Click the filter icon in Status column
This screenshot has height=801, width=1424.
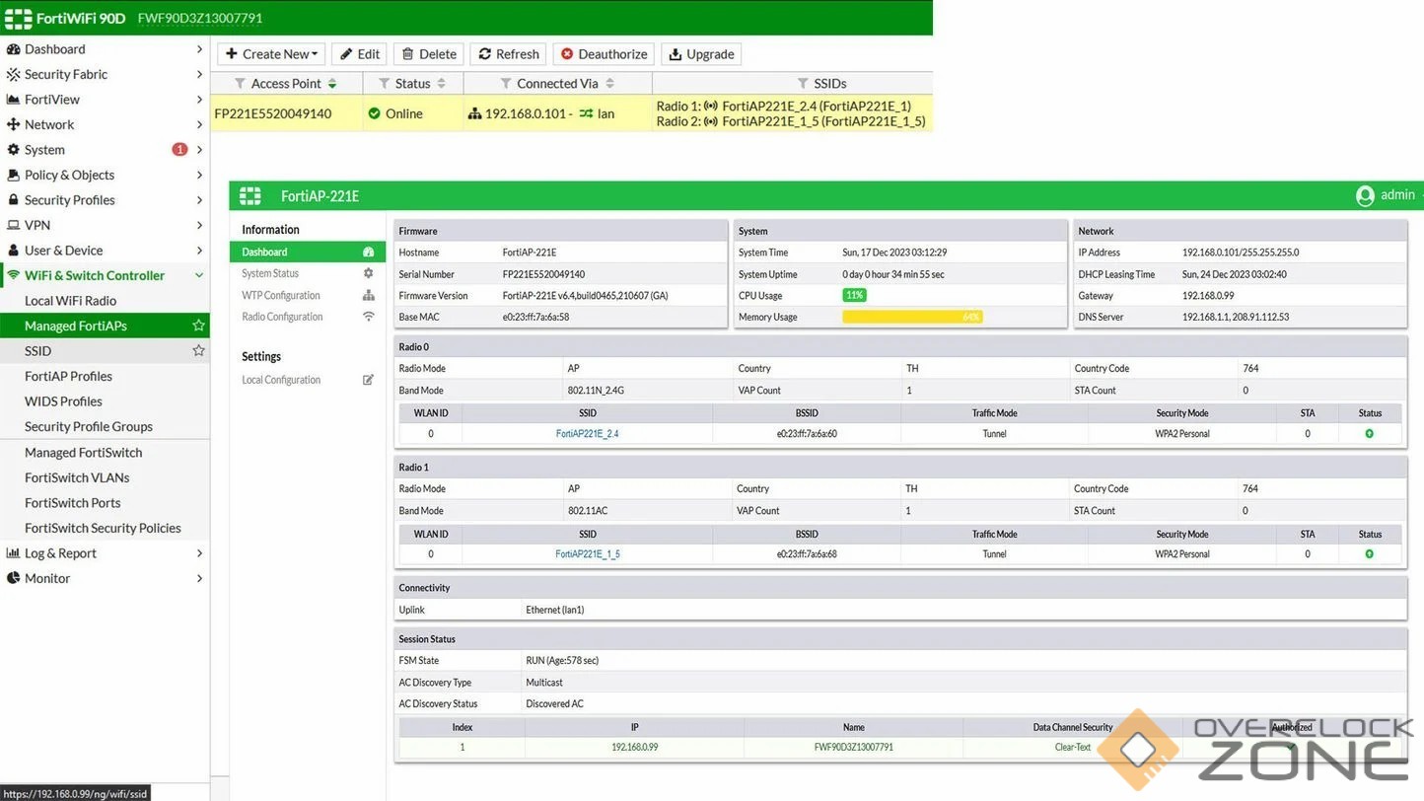(x=385, y=84)
